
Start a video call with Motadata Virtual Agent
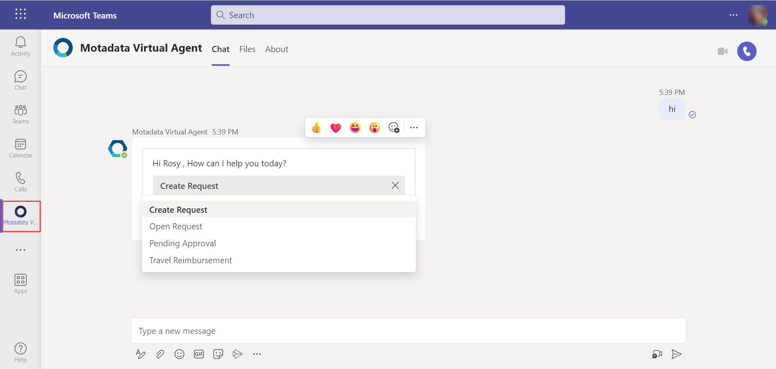[723, 51]
